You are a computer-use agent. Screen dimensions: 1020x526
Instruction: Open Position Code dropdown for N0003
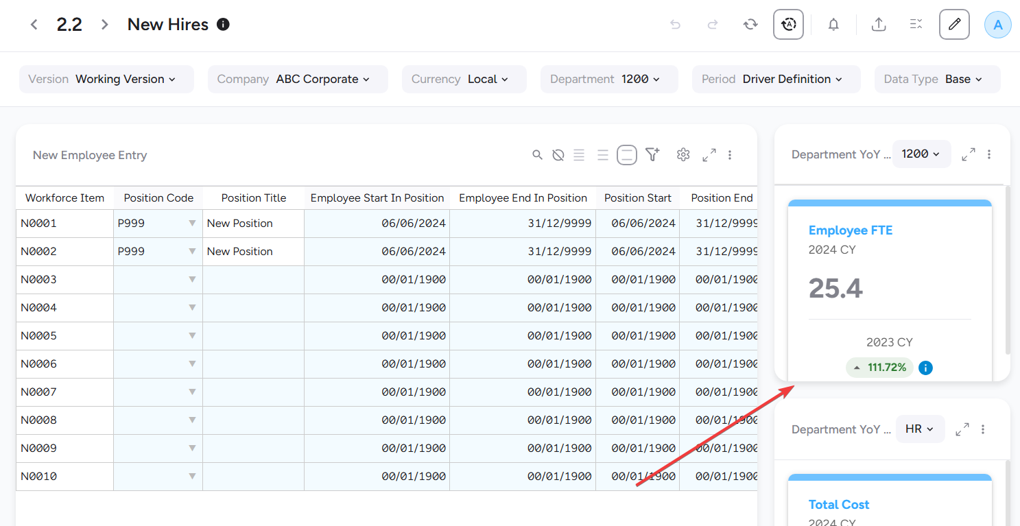pyautogui.click(x=192, y=280)
